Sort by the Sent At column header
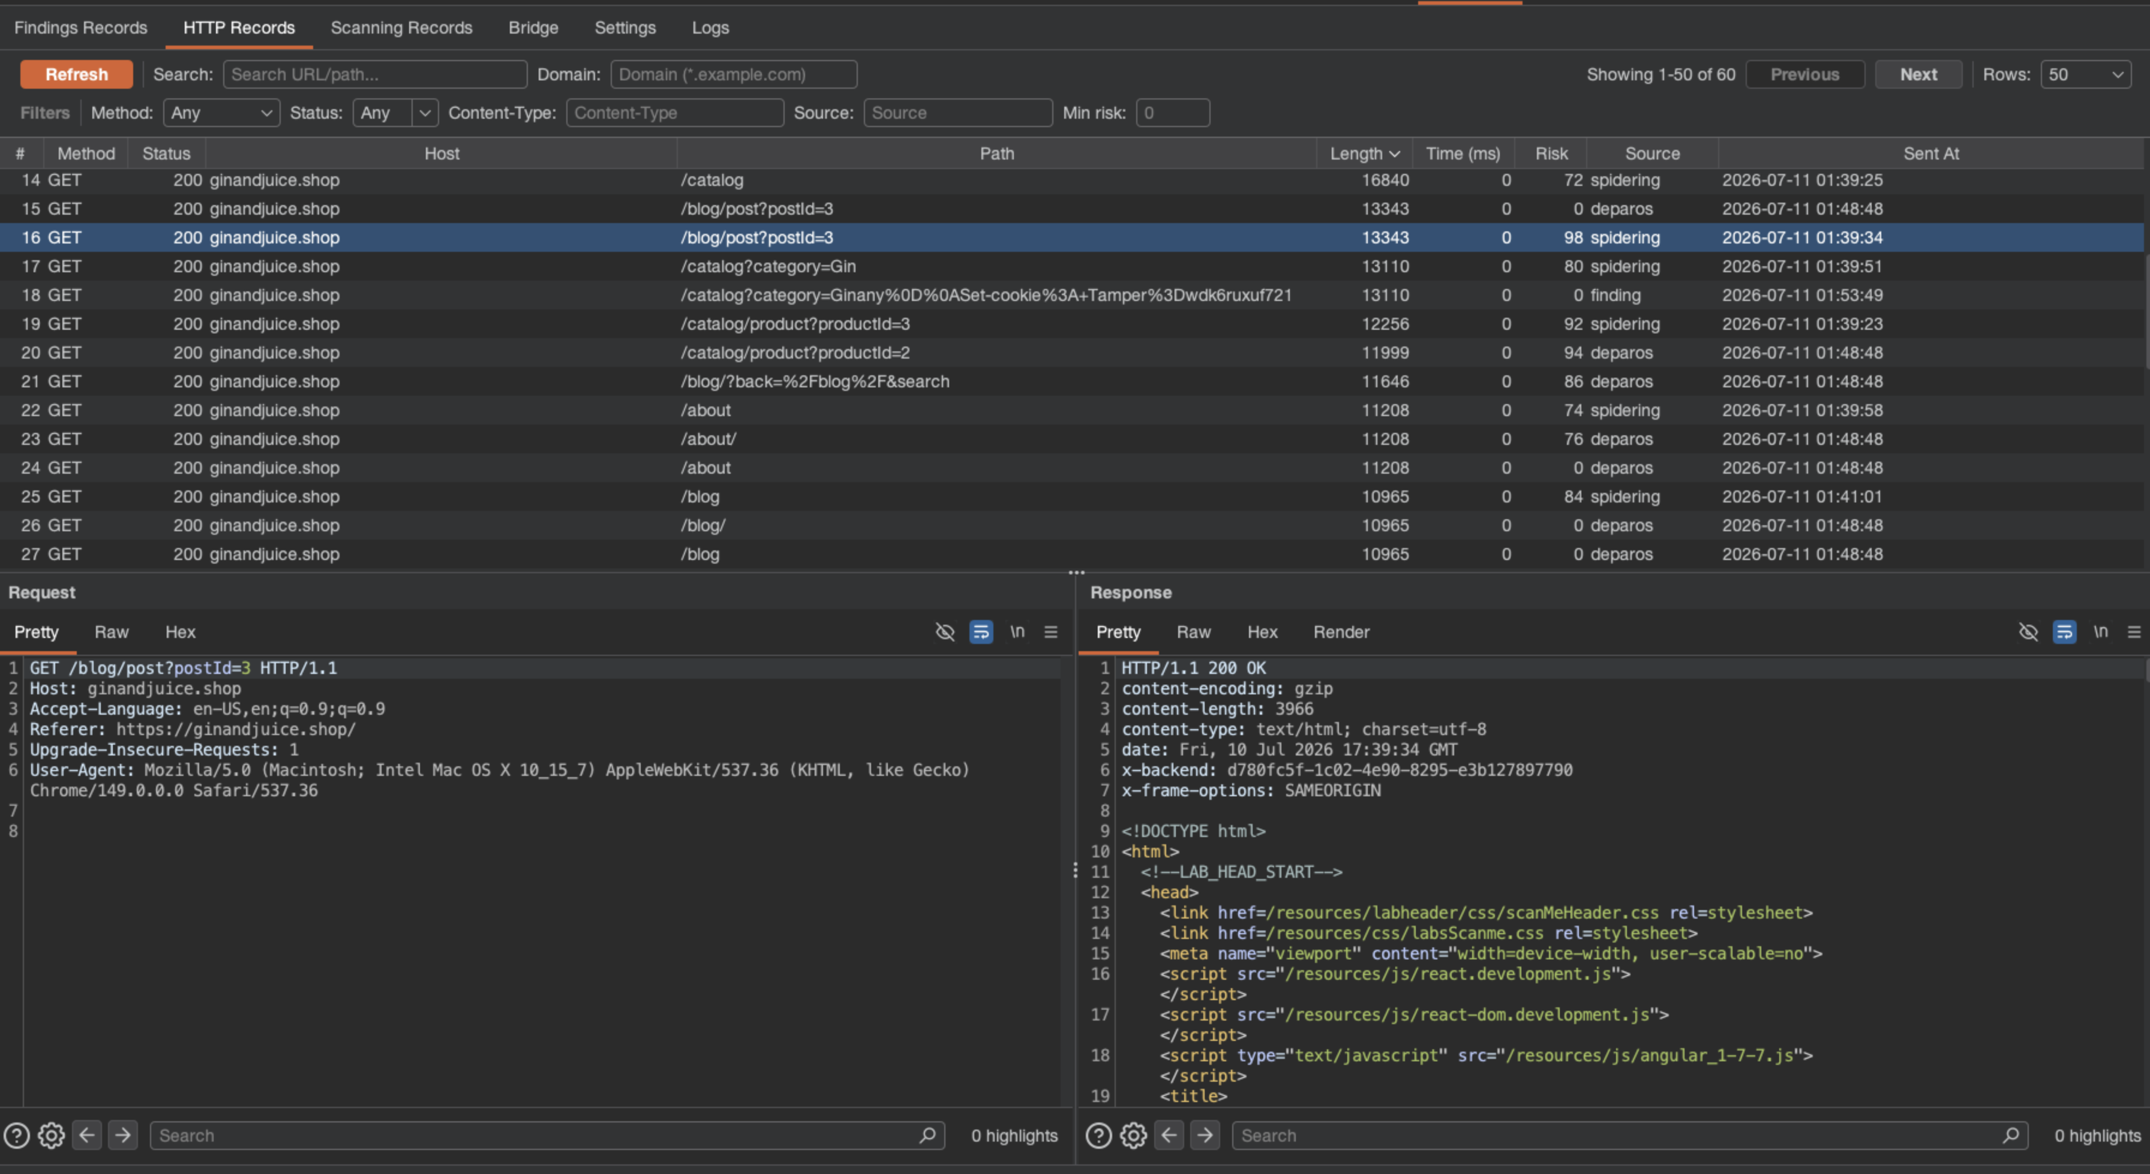This screenshot has width=2150, height=1174. pyautogui.click(x=1930, y=153)
